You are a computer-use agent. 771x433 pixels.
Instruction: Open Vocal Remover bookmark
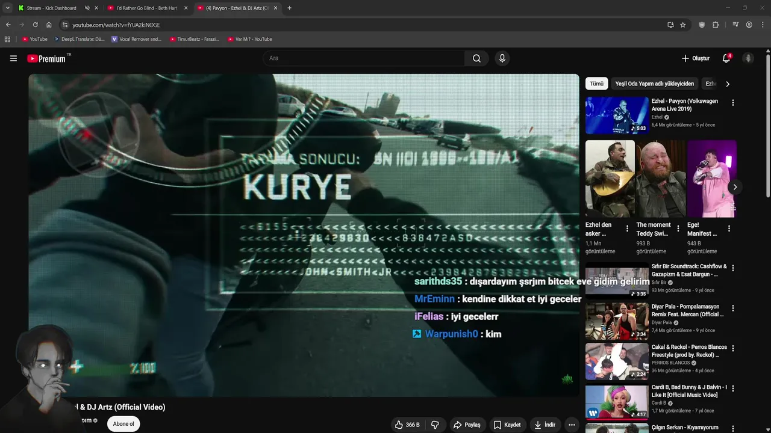tap(137, 39)
